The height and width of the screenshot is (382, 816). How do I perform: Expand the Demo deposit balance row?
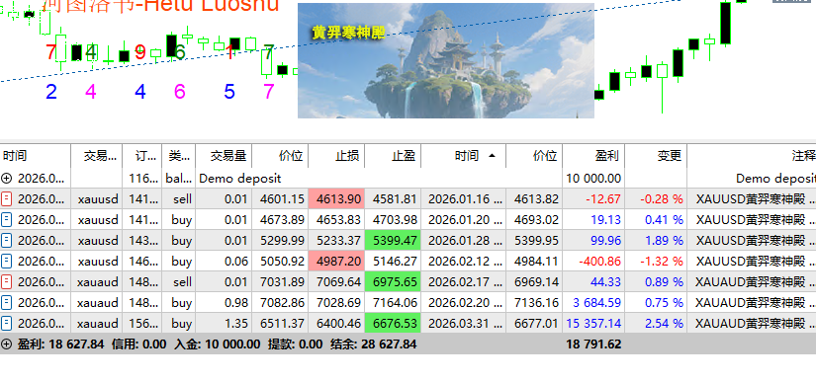click(7, 179)
